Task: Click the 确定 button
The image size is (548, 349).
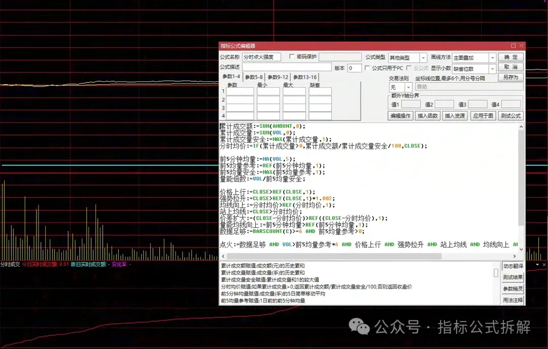Action: [x=510, y=57]
